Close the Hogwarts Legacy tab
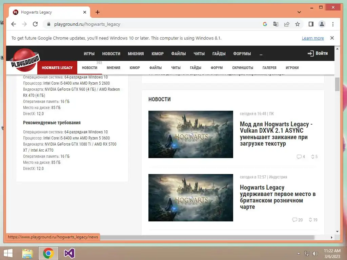The image size is (347, 260). (x=84, y=12)
